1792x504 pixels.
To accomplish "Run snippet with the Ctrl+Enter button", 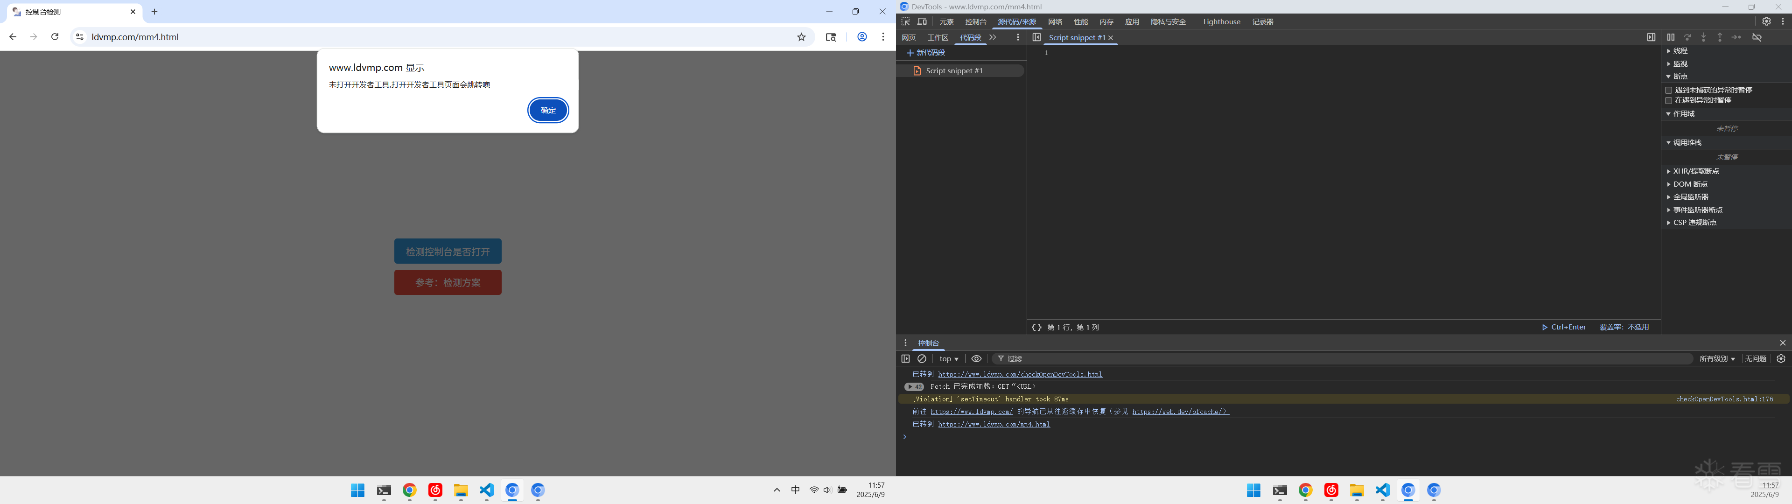I will [1564, 327].
